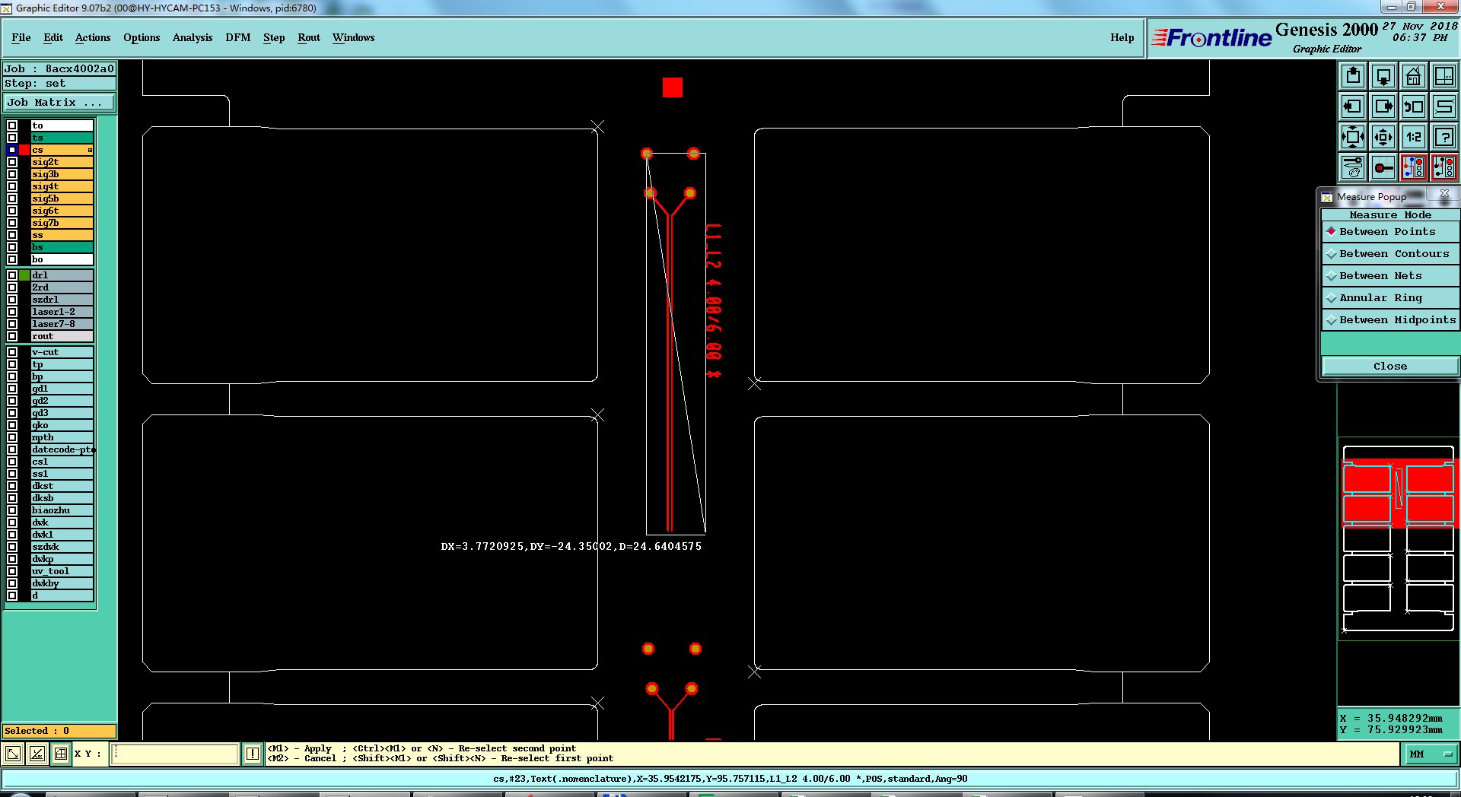Select the 'datecode-pto' layer name
The height and width of the screenshot is (797, 1461).
[62, 449]
